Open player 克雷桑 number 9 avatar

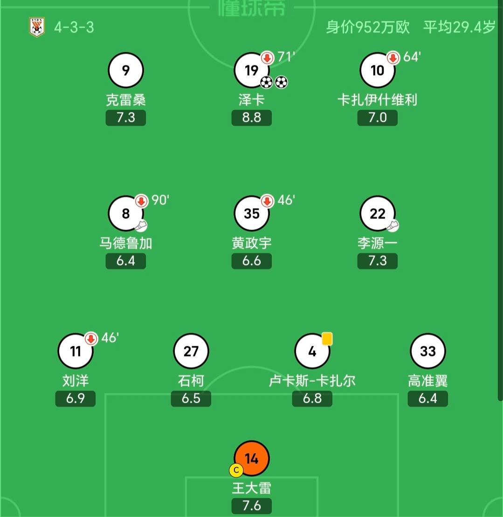tap(125, 70)
